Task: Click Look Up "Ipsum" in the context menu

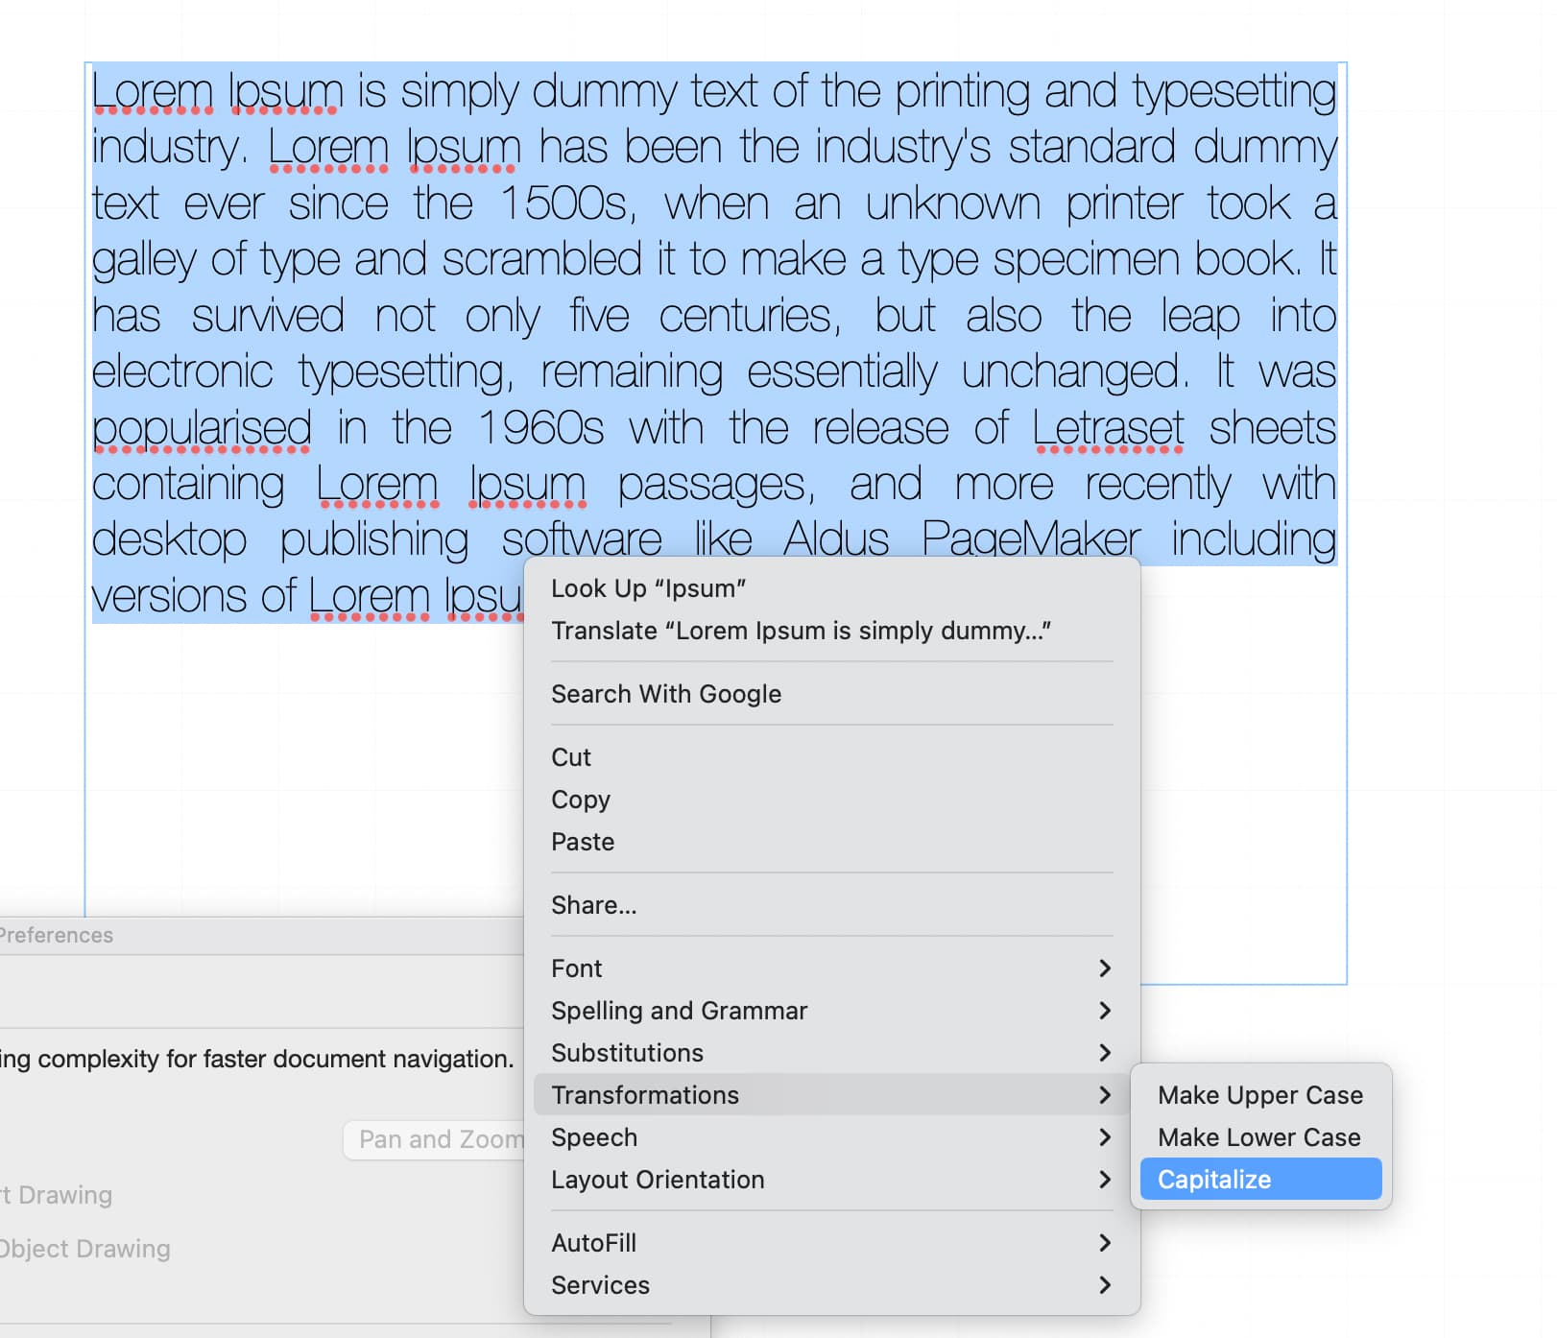Action: click(x=831, y=587)
